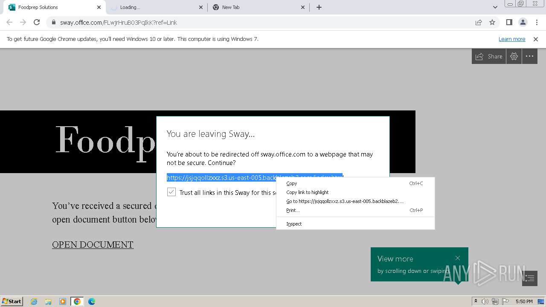Bookmark this tab with the star icon
Viewport: 546px width, 307px height.
tap(492, 22)
